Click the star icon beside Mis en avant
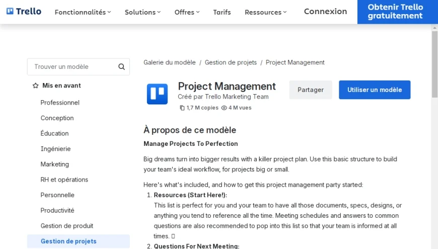438x249 pixels. [x=35, y=86]
